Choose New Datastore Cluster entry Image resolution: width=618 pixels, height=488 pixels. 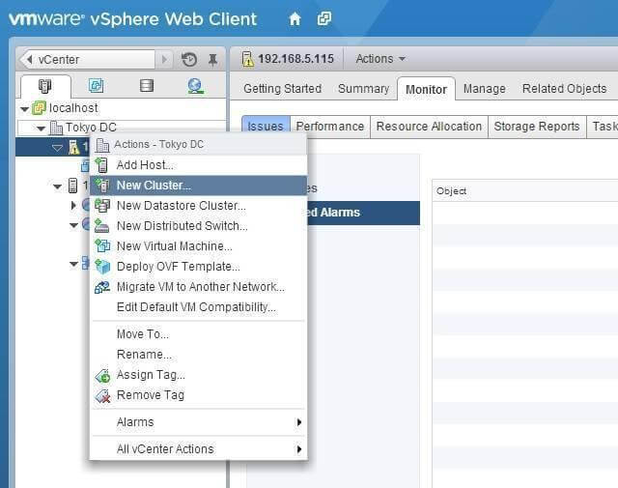pyautogui.click(x=198, y=206)
